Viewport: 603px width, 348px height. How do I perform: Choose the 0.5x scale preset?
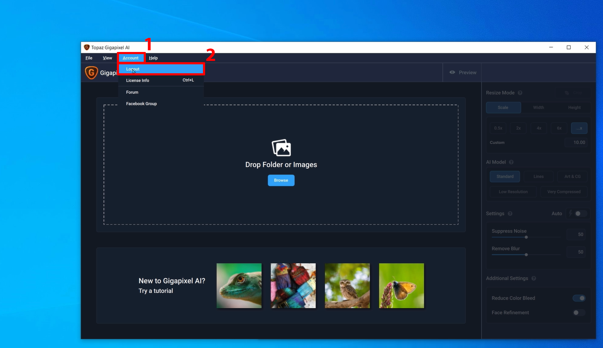498,128
